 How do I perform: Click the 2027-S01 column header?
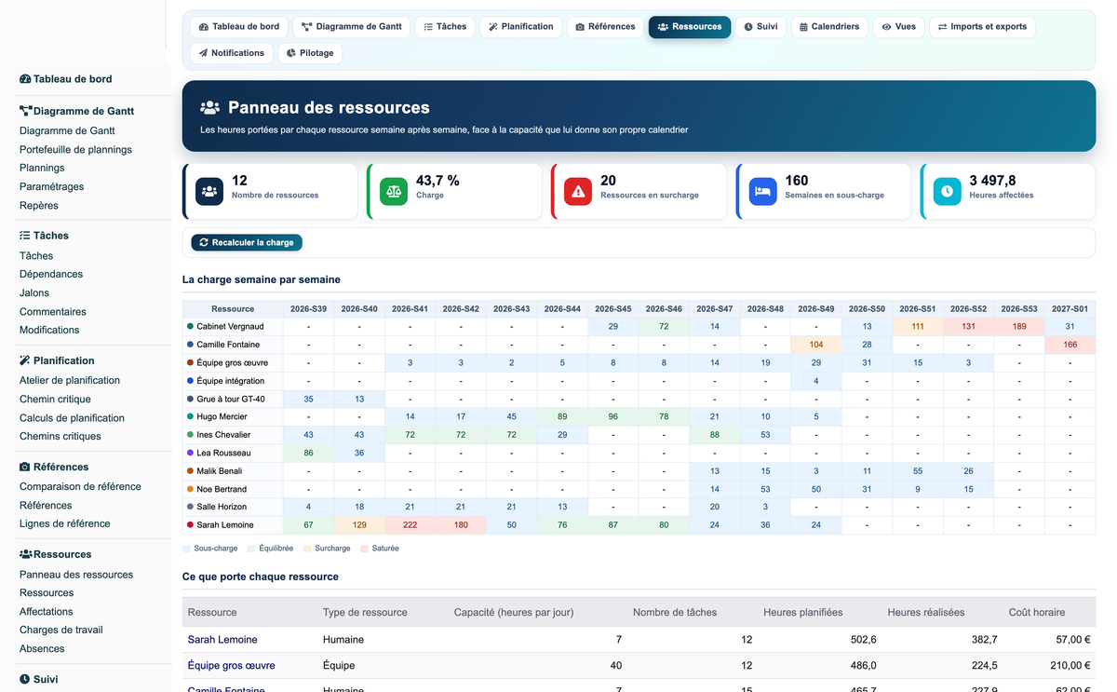1070,308
